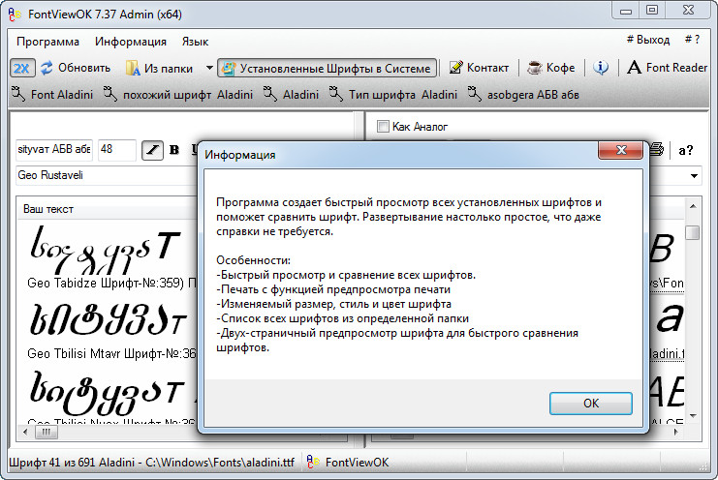Expand the right panel font dropdown arrow
Viewport: 718px width, 480px height.
pyautogui.click(x=694, y=176)
